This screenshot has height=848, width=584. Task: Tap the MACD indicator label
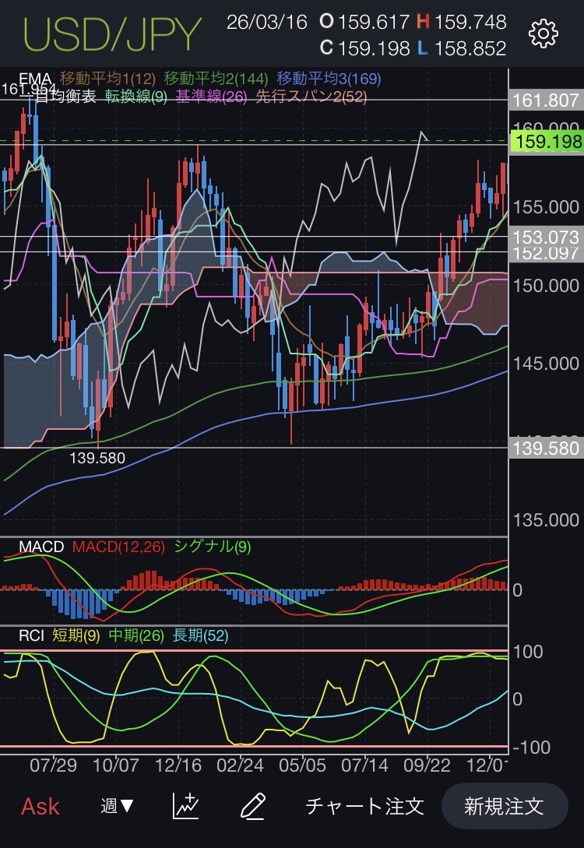click(41, 547)
